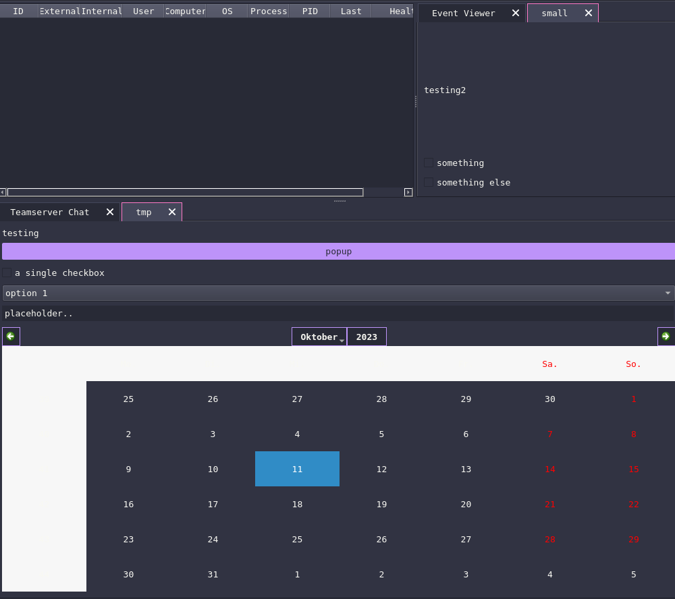Close the Teamserver Chat tab
The height and width of the screenshot is (599, 675).
coord(110,212)
